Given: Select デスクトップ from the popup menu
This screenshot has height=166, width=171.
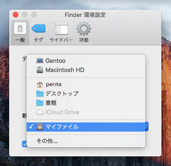Looking at the screenshot, I should click(86, 94).
